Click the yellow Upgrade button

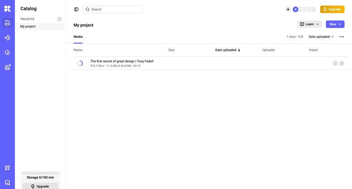(x=332, y=9)
